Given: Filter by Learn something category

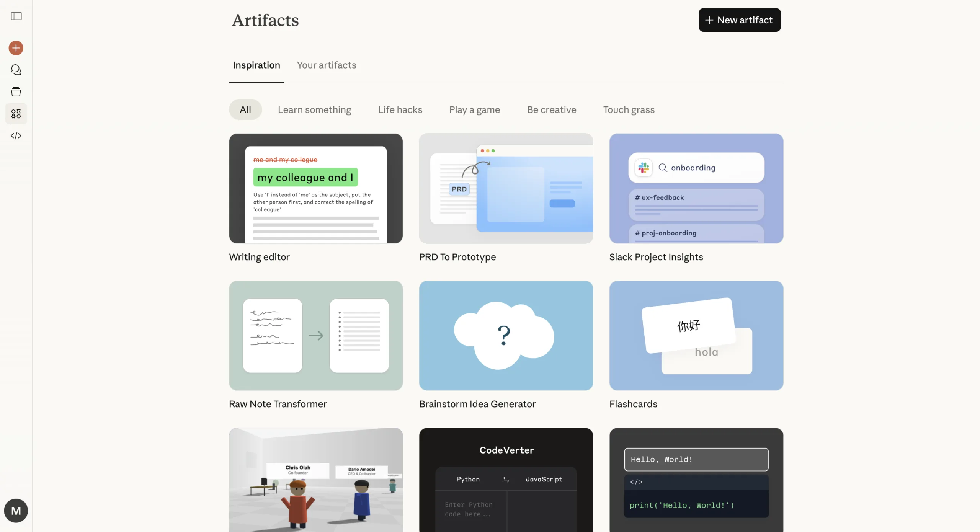Looking at the screenshot, I should [314, 110].
